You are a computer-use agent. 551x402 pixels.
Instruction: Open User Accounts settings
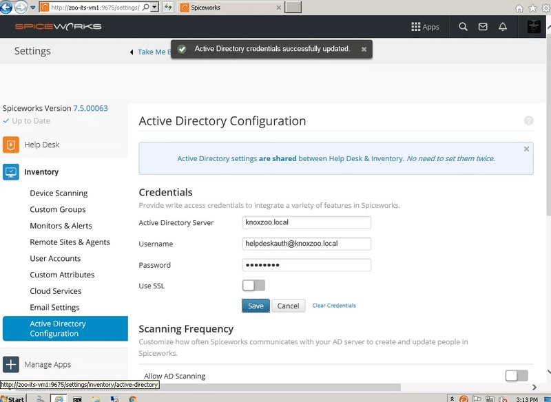(x=55, y=258)
